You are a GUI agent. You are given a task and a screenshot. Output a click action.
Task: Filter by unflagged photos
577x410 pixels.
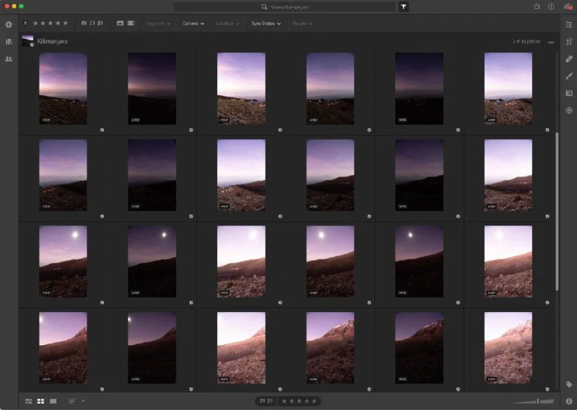click(x=92, y=23)
